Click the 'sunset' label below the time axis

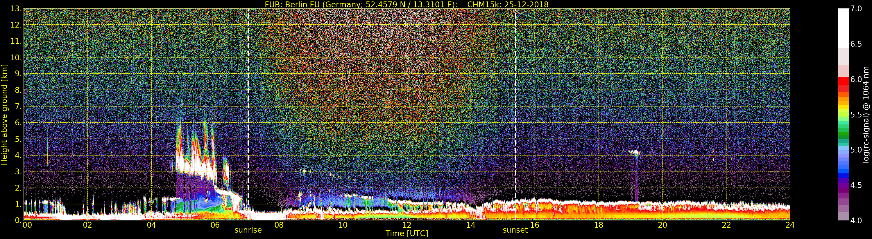(x=515, y=230)
